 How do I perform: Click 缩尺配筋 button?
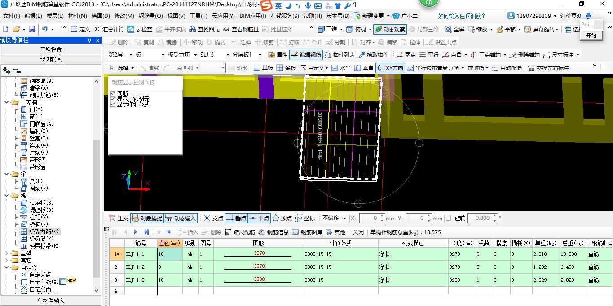coord(240,232)
